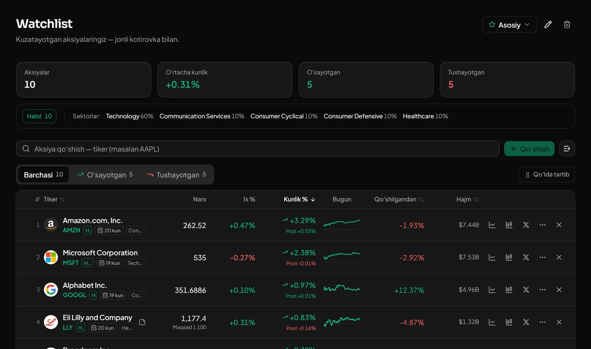Open candlestick chart for Alphabet row
591x349 pixels.
tap(509, 290)
